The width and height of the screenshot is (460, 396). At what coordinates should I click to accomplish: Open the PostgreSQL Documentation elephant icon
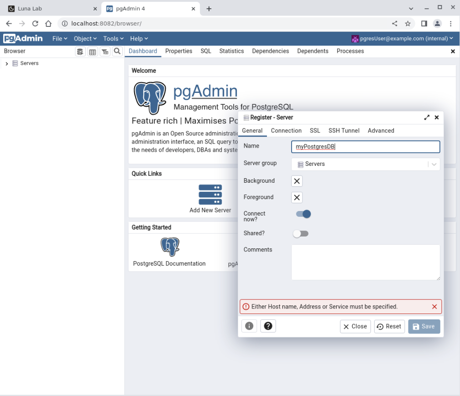(170, 247)
